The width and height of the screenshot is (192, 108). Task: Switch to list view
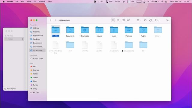click(118, 20)
